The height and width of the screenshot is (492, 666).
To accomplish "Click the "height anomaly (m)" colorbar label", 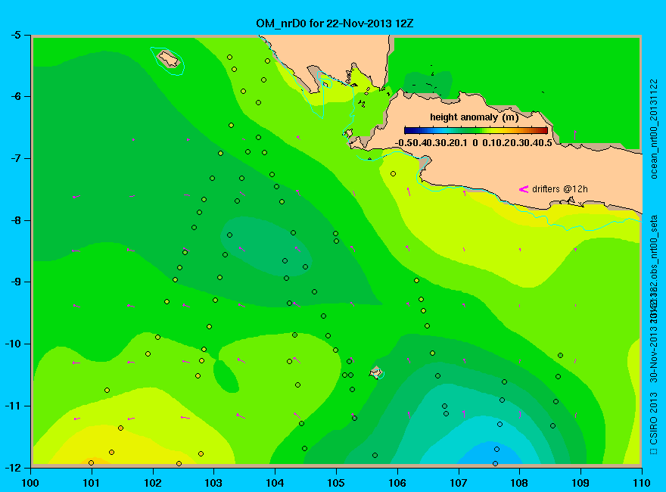I will (474, 117).
